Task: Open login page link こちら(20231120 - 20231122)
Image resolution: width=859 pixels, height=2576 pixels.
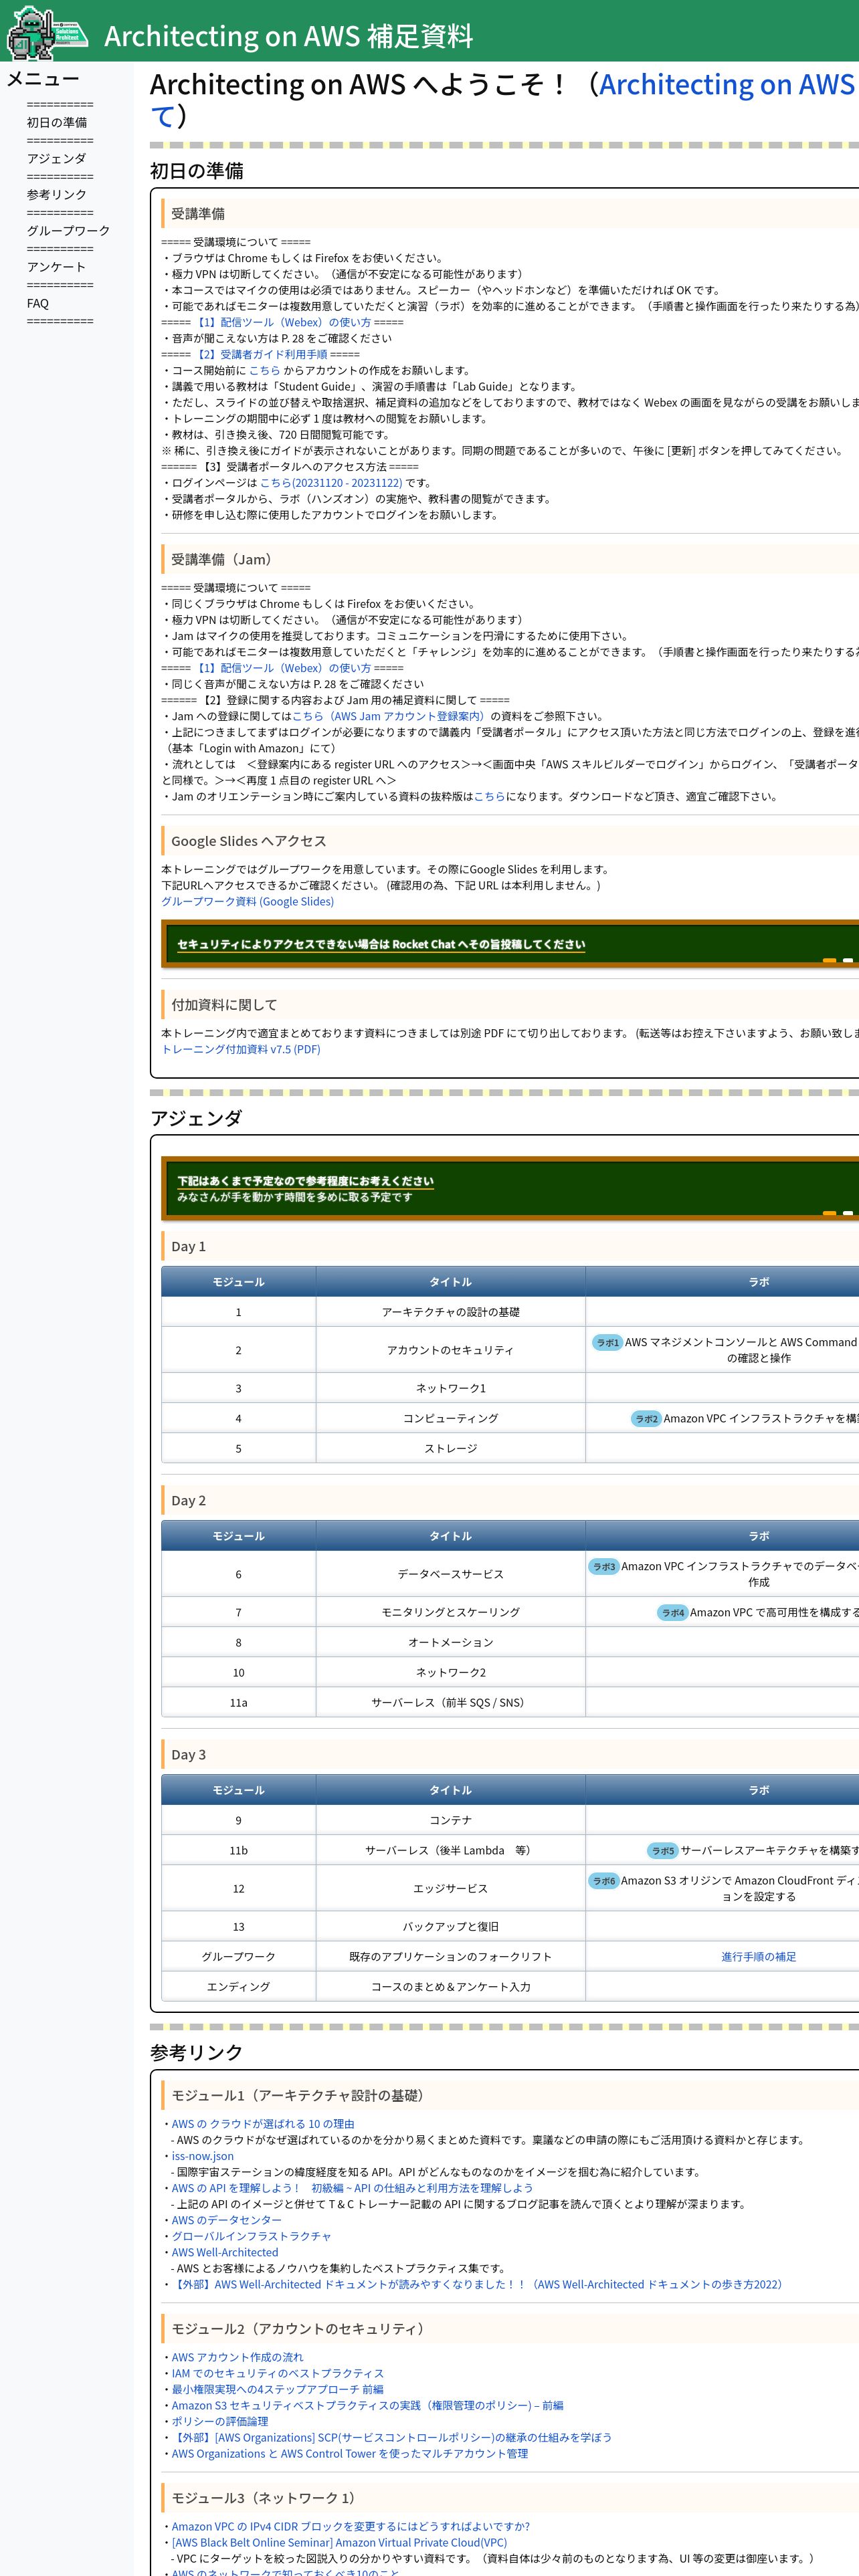Action: (x=331, y=482)
